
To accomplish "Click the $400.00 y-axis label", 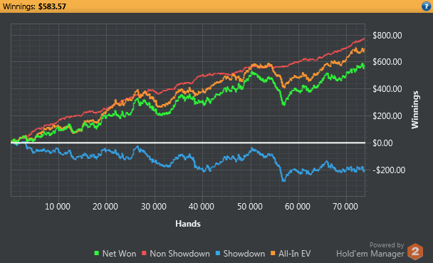I will [x=387, y=88].
